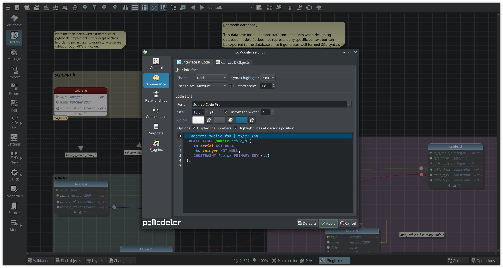This screenshot has height=268, width=503.
Task: Click the next model arrow
Action: pos(202,8)
